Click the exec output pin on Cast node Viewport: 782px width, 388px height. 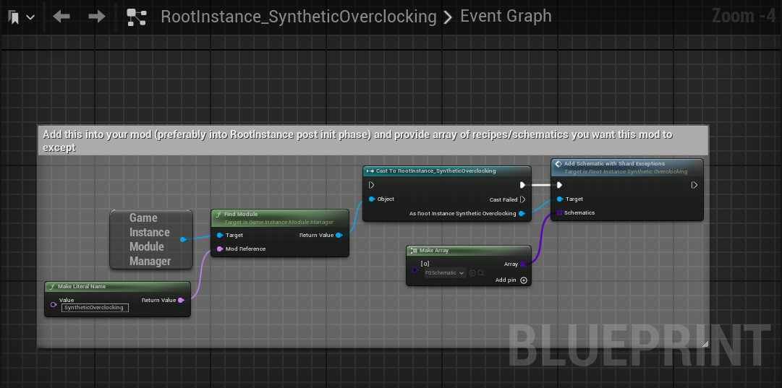523,185
